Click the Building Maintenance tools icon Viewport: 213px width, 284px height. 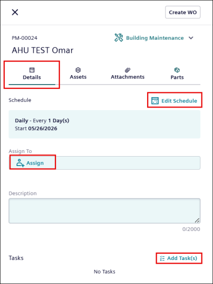point(119,38)
